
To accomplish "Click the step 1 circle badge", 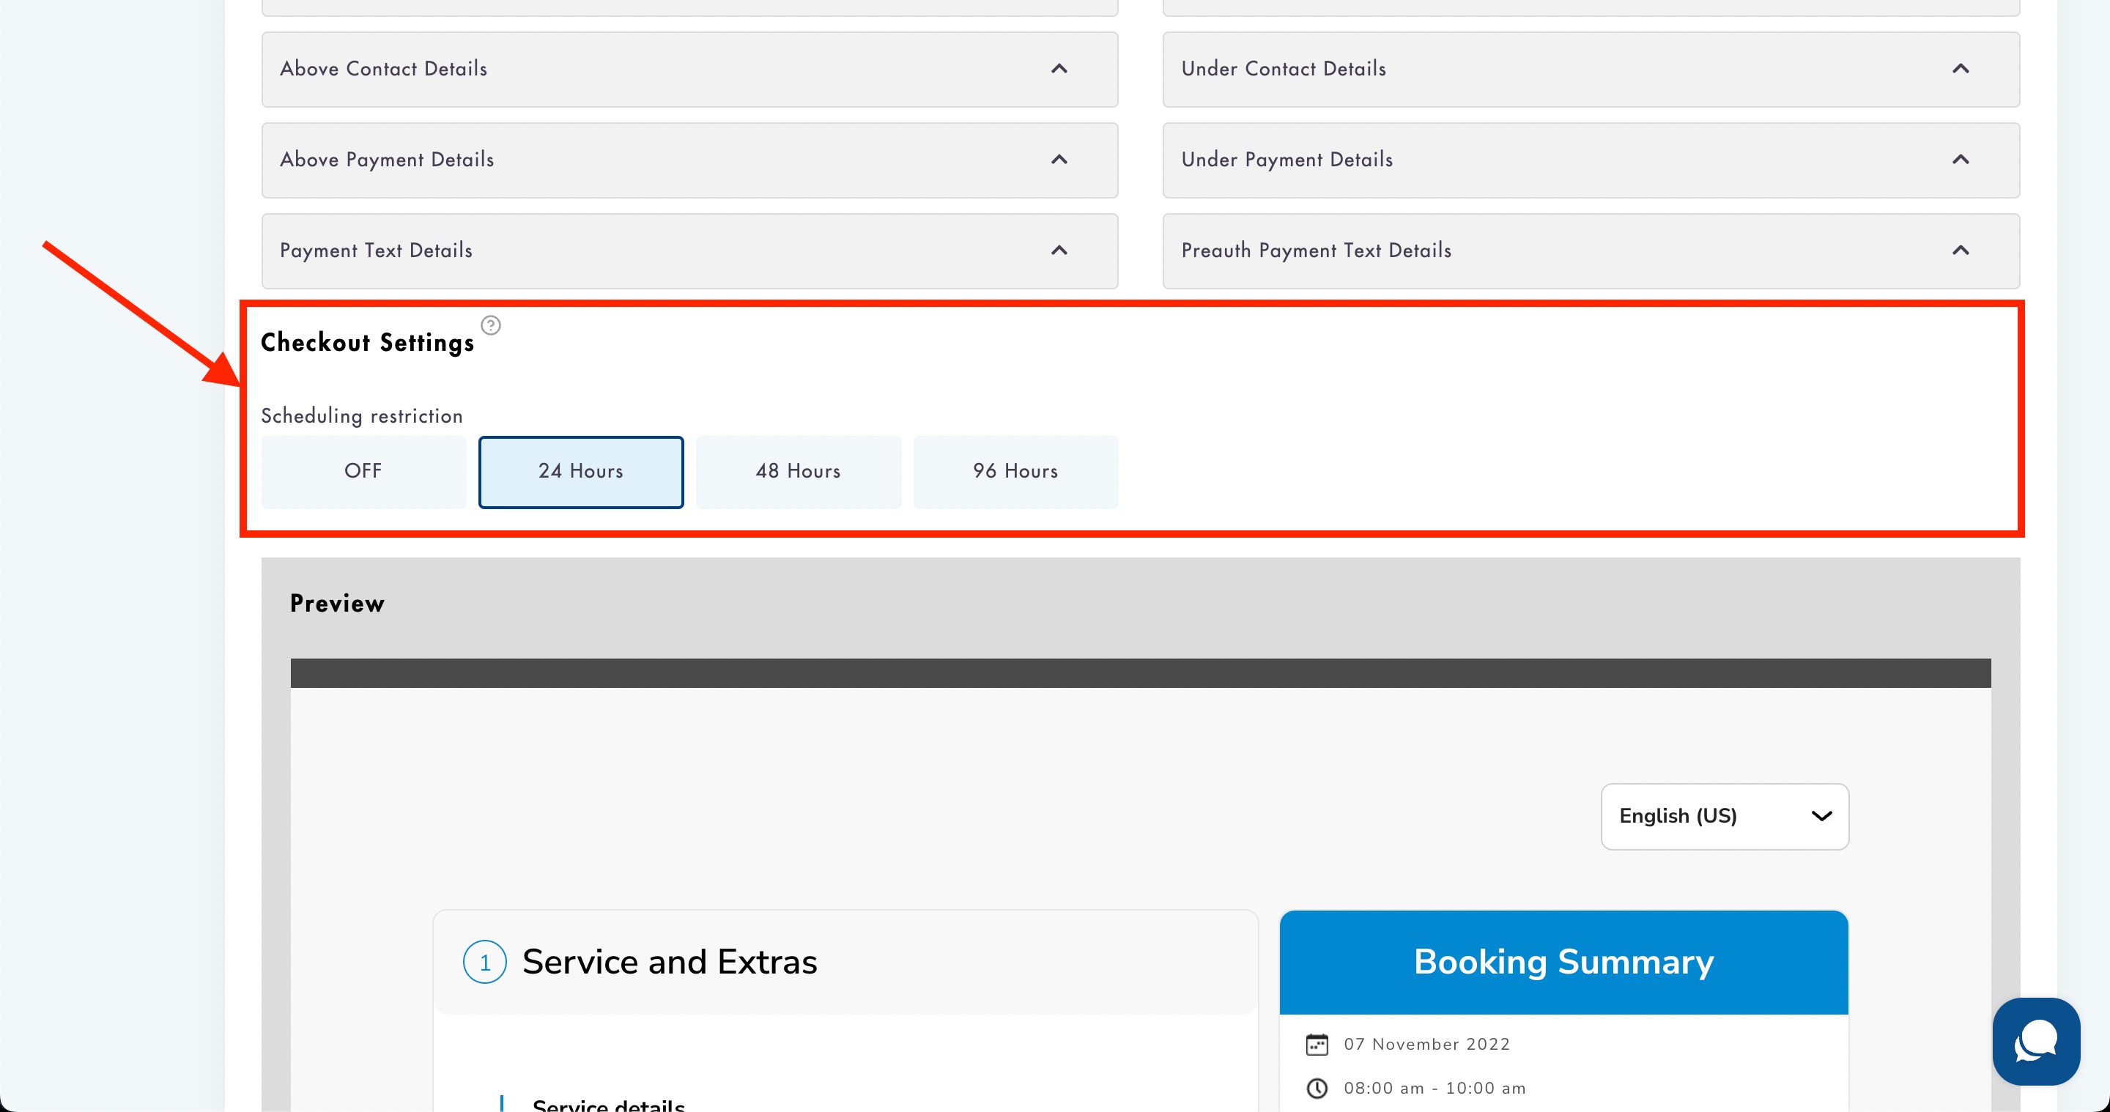I will 485,962.
